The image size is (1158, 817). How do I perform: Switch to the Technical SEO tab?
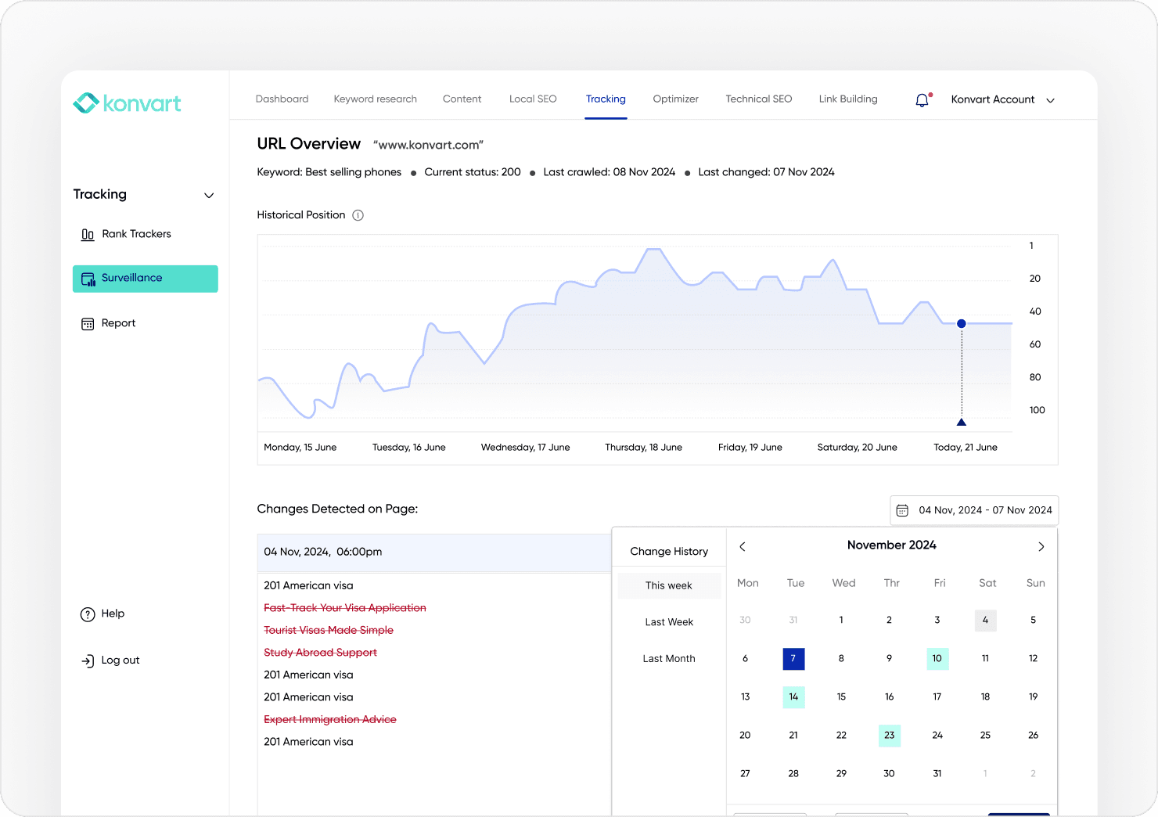coord(758,99)
